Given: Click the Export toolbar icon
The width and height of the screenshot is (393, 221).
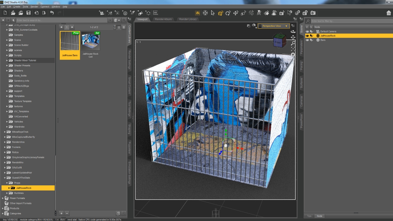Looking at the screenshot, I should point(44,13).
